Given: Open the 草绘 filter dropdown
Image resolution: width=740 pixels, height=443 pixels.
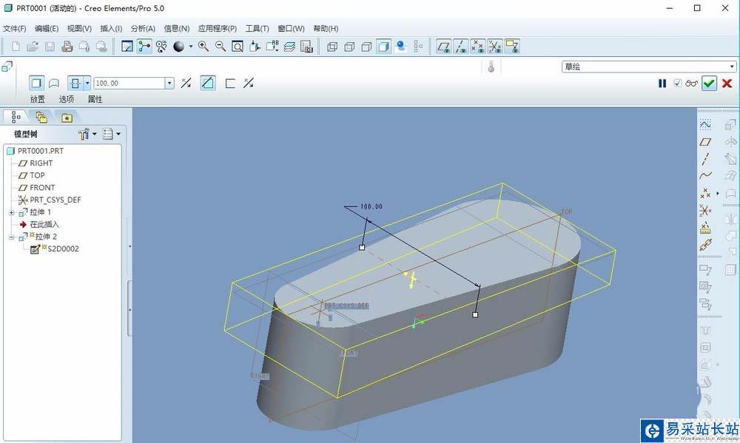Looking at the screenshot, I should click(x=649, y=67).
